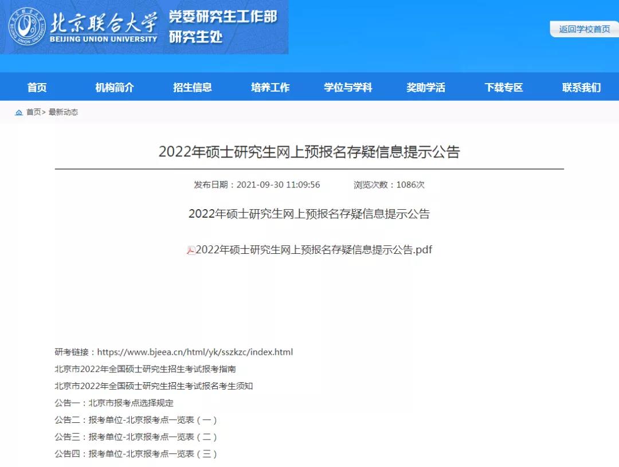The width and height of the screenshot is (619, 467).
Task: Open 公告一：北京市报考点选择规定
Action: 114,403
